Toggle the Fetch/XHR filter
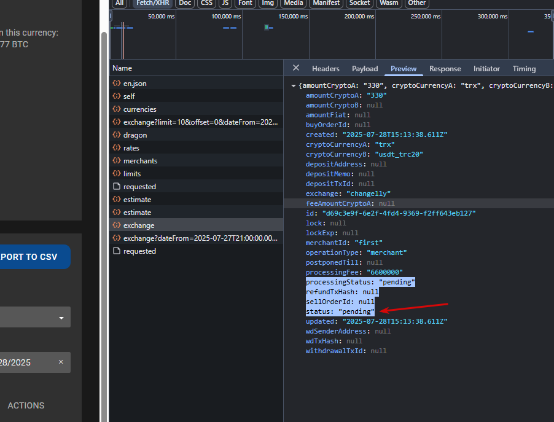 tap(153, 3)
